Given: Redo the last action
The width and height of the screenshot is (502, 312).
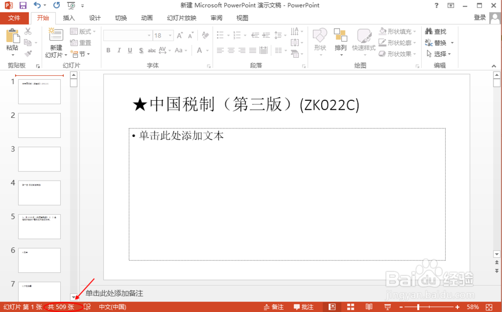Looking at the screenshot, I should point(56,6).
